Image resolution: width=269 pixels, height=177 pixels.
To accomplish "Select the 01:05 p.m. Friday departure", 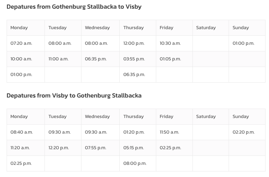I will click(170, 59).
